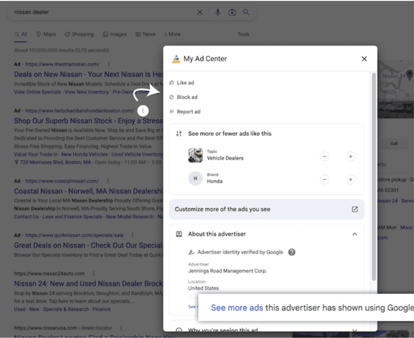414x338 pixels.
Task: Increase Vehicle Dealers topic ads with plus
Action: coord(350,156)
